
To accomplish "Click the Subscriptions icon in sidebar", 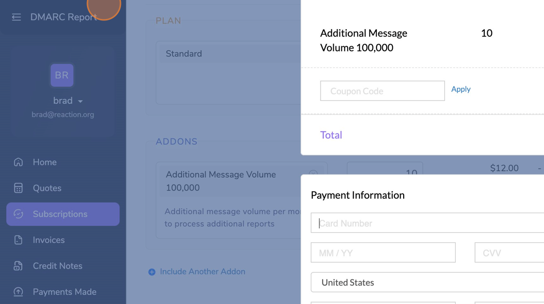I will pos(18,214).
